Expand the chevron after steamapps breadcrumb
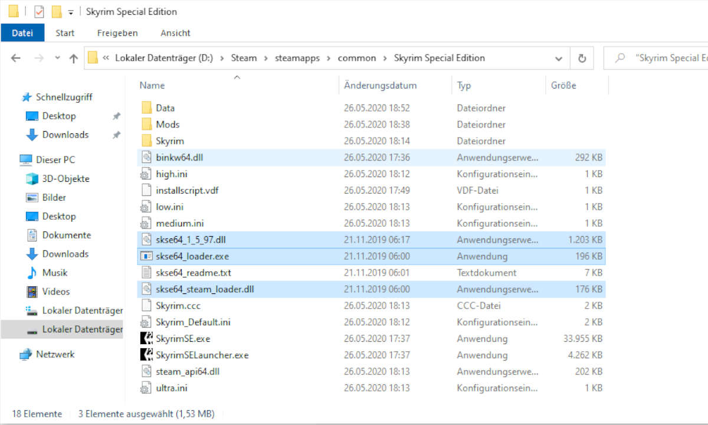Viewport: 708px width, 425px height. [329, 58]
